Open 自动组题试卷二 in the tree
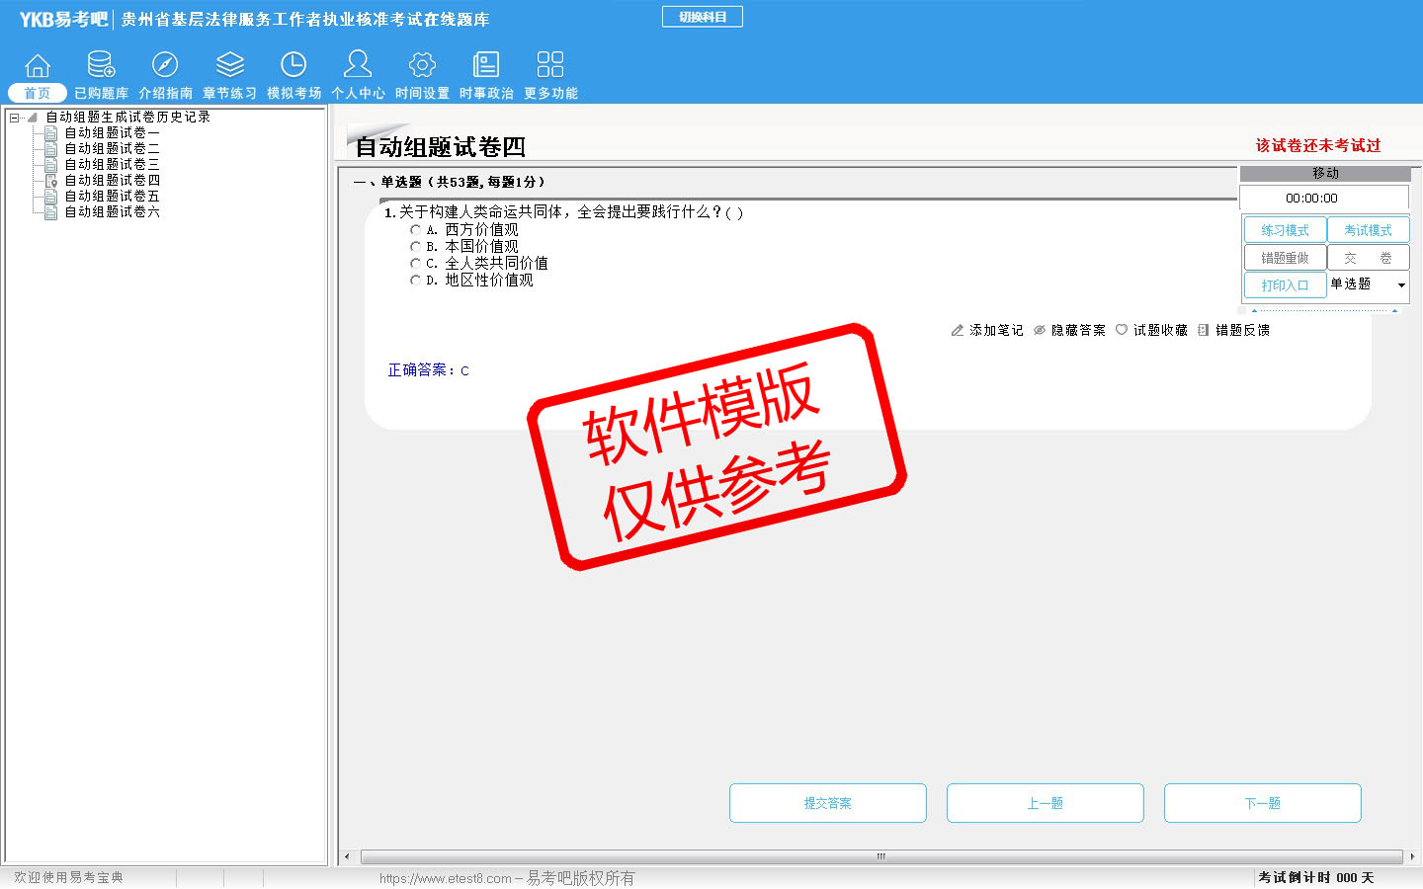The height and width of the screenshot is (889, 1423). point(112,149)
